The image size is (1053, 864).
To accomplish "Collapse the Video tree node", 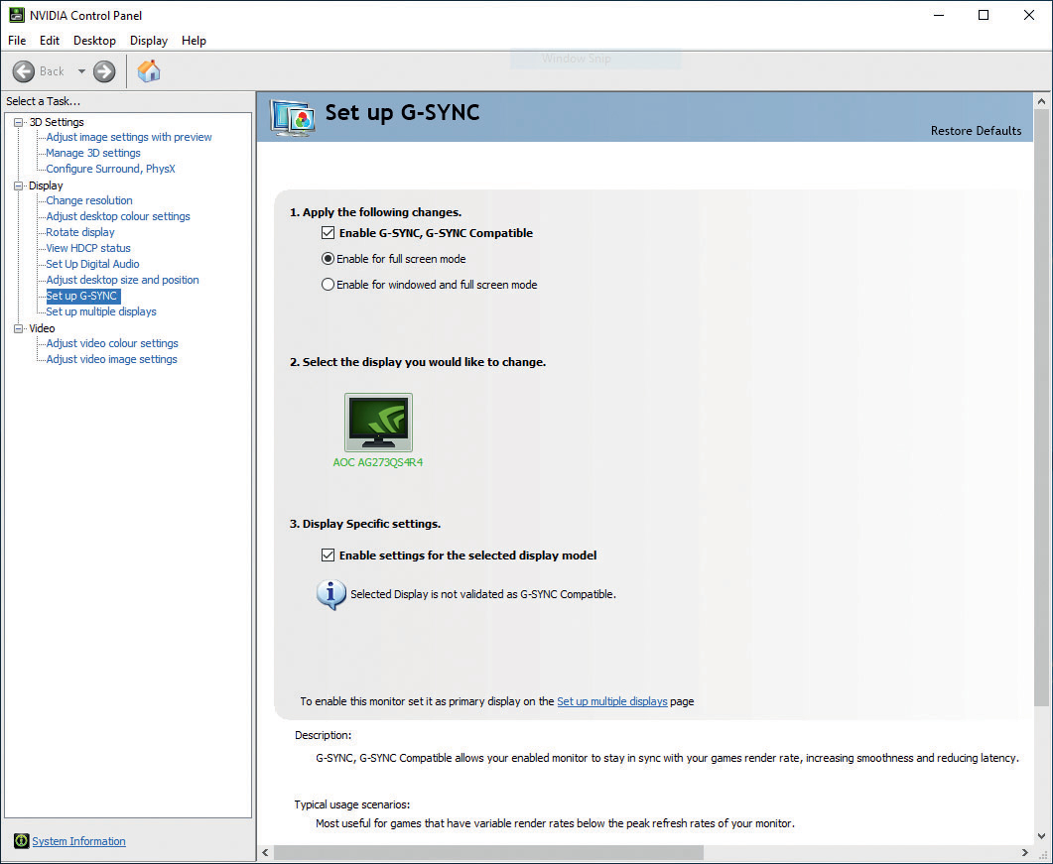I will tap(18, 328).
